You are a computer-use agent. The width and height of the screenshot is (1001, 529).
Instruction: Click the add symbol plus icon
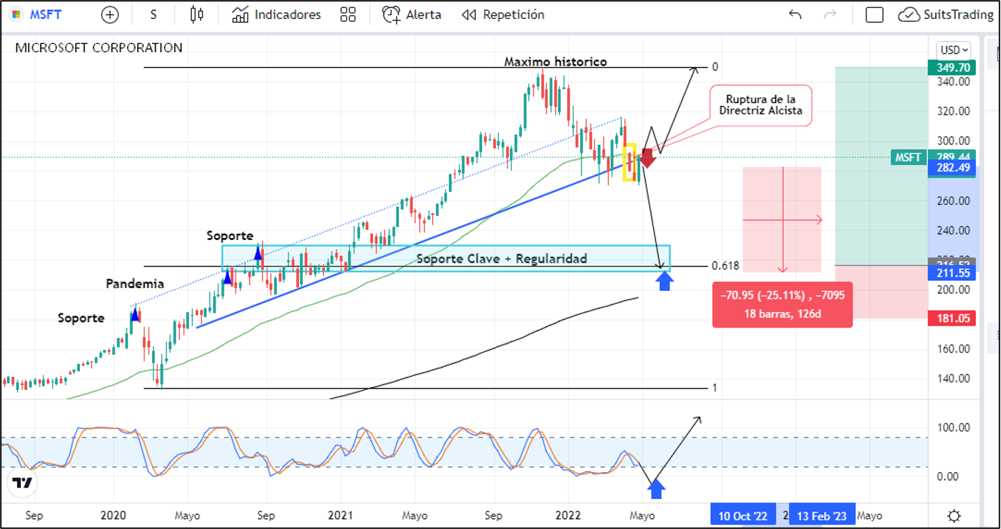(109, 15)
